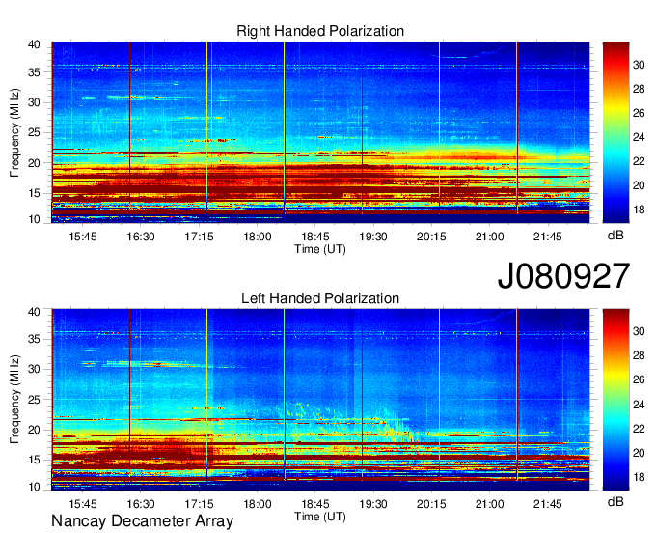
Task: Click the top spectrogram's Frequency (MHz) axis label
Action: click(14, 132)
